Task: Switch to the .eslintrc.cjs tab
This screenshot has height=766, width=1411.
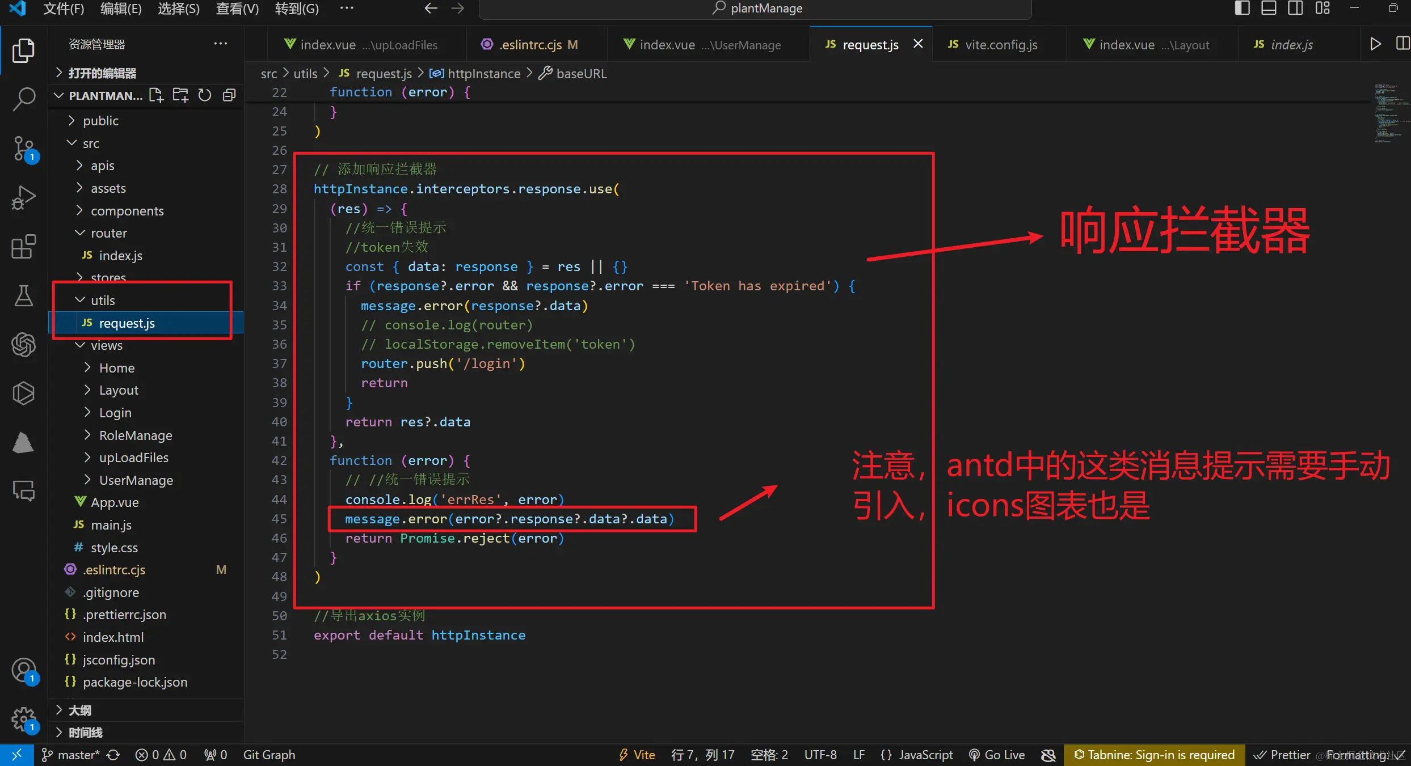Action: 537,45
